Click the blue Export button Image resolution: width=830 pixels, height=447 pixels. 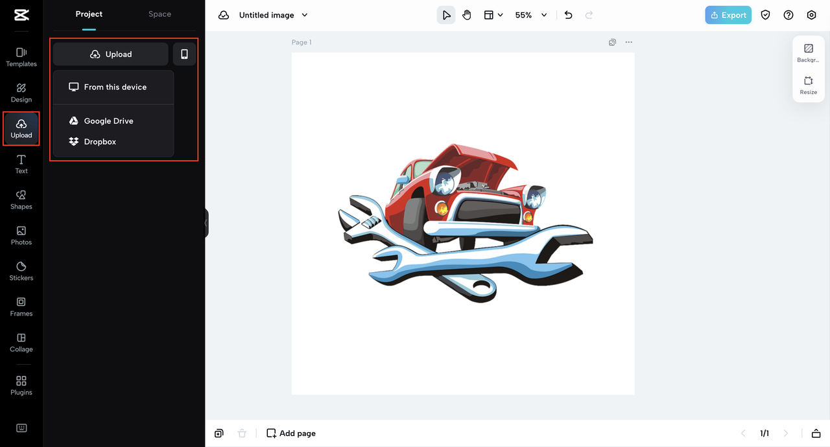[728, 15]
